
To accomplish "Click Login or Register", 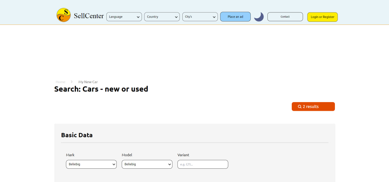I will click(322, 17).
